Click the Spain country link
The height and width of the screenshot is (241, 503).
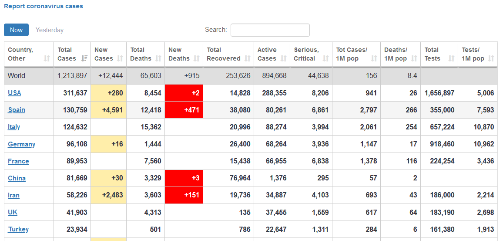(17, 110)
